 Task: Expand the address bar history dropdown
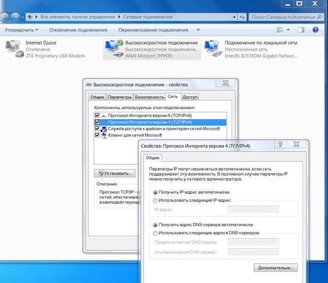pos(235,17)
